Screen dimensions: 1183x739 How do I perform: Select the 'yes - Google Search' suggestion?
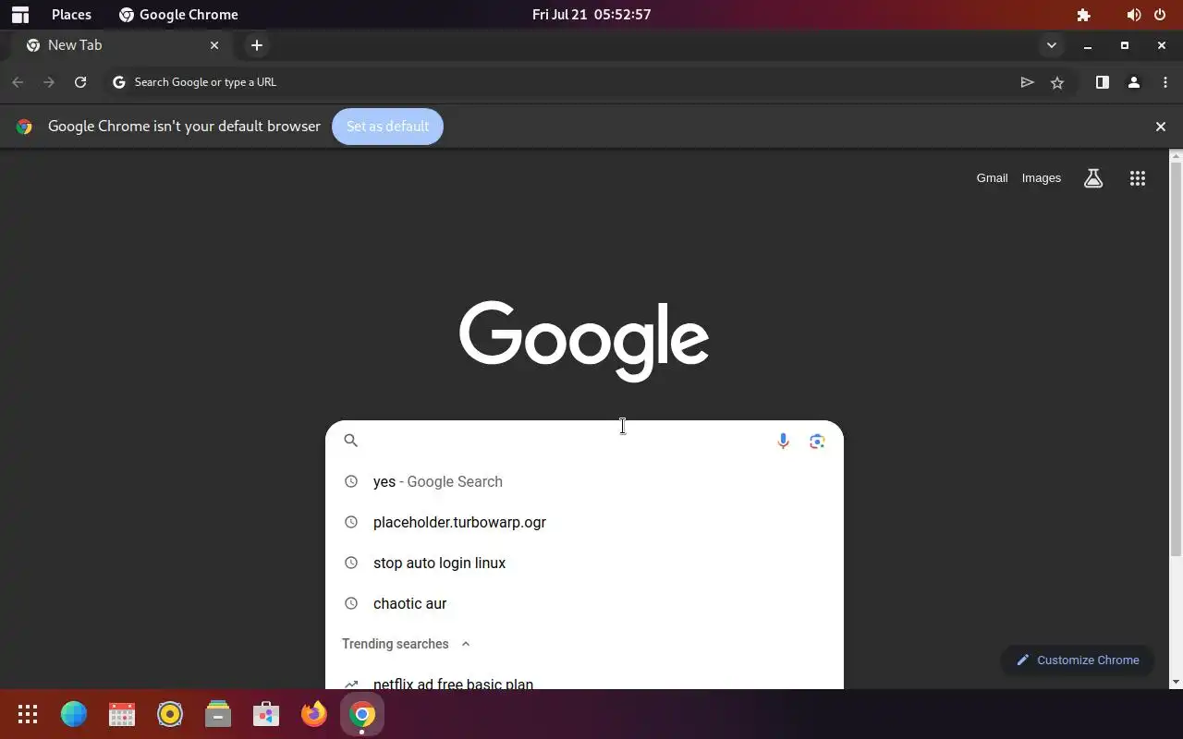[584, 481]
